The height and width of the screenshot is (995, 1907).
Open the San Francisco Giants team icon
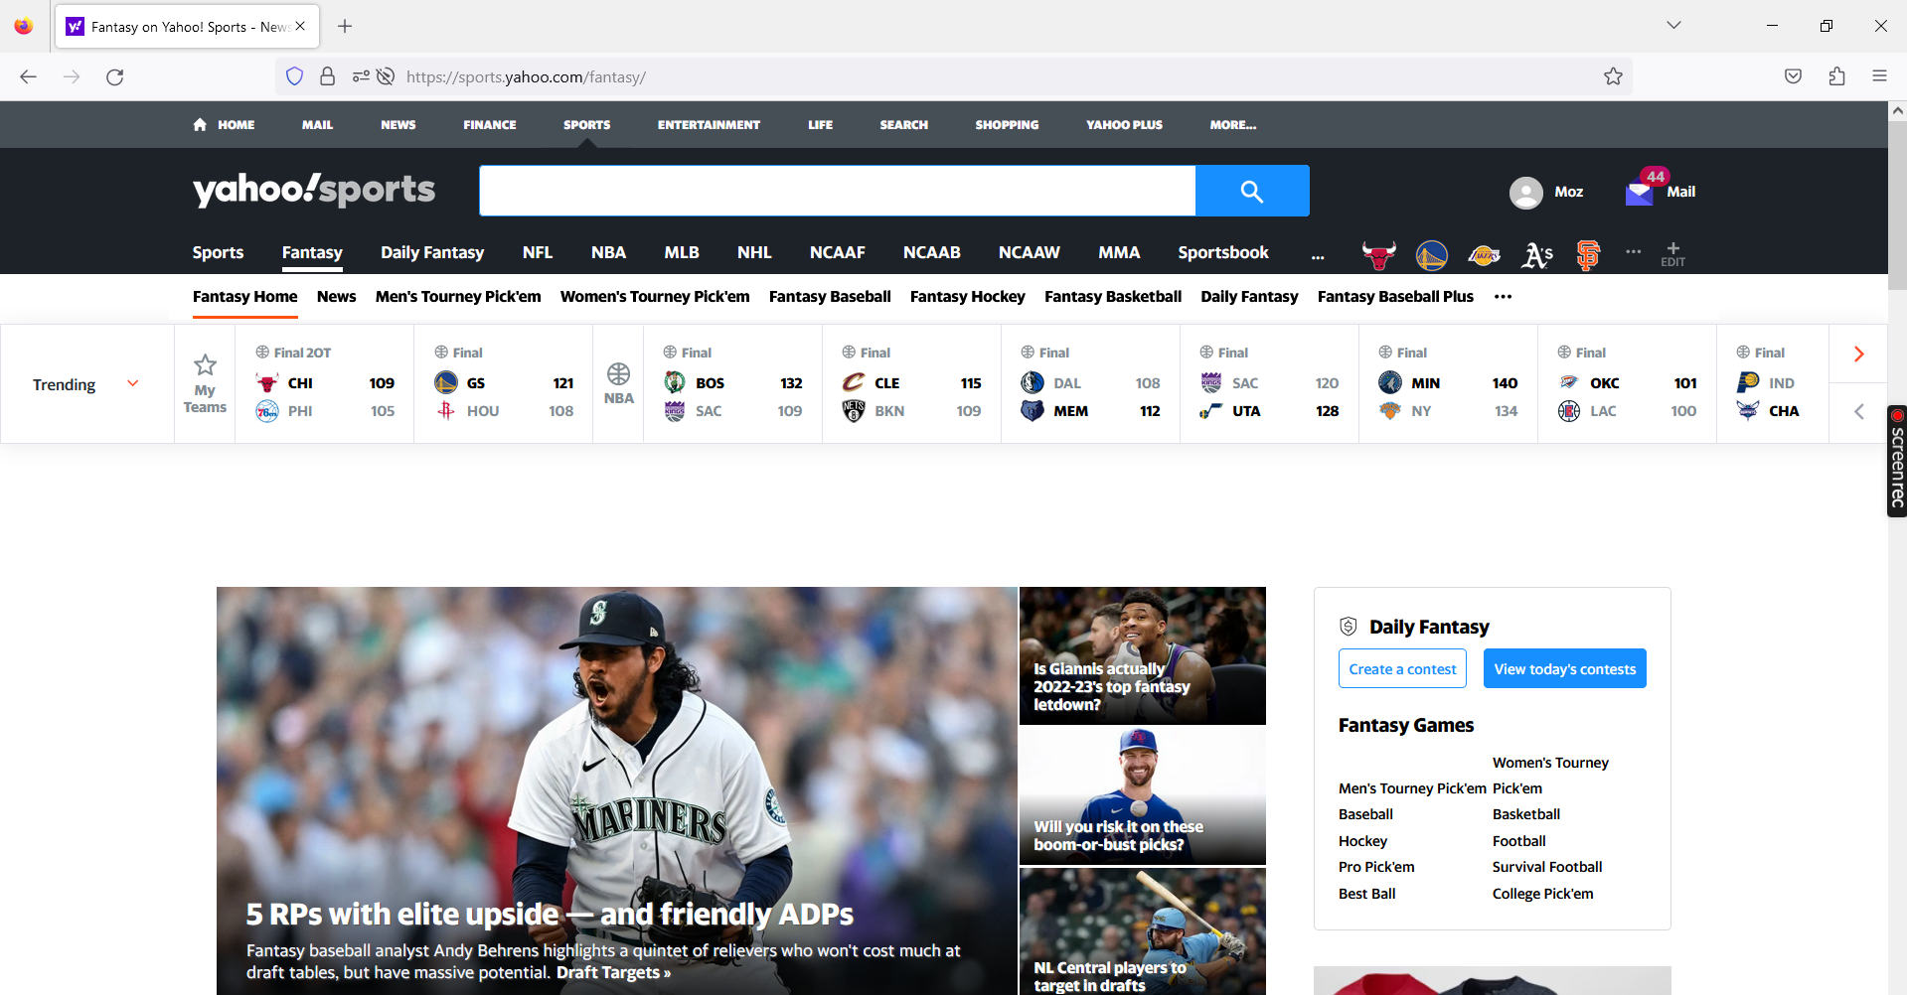(x=1587, y=254)
